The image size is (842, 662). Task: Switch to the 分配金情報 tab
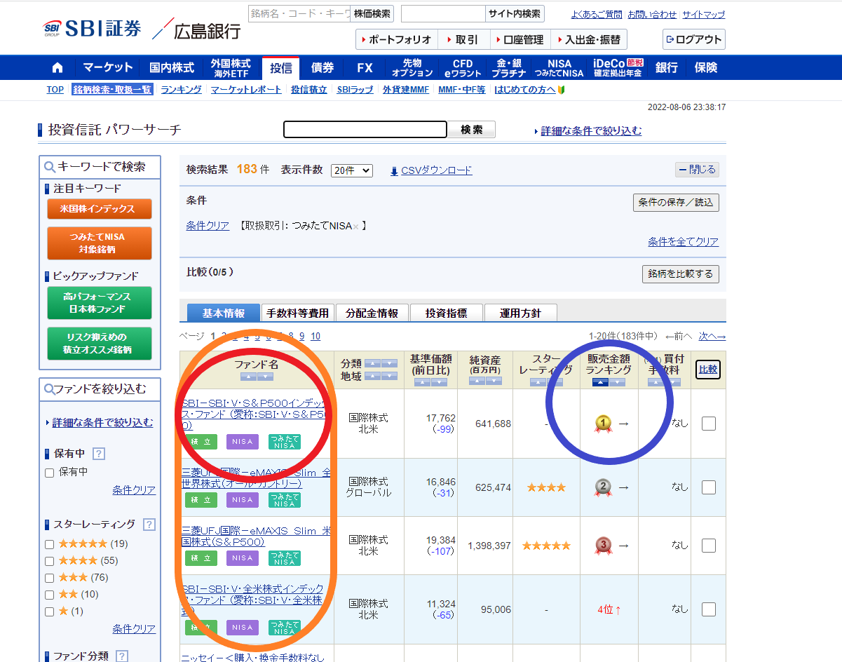point(372,313)
